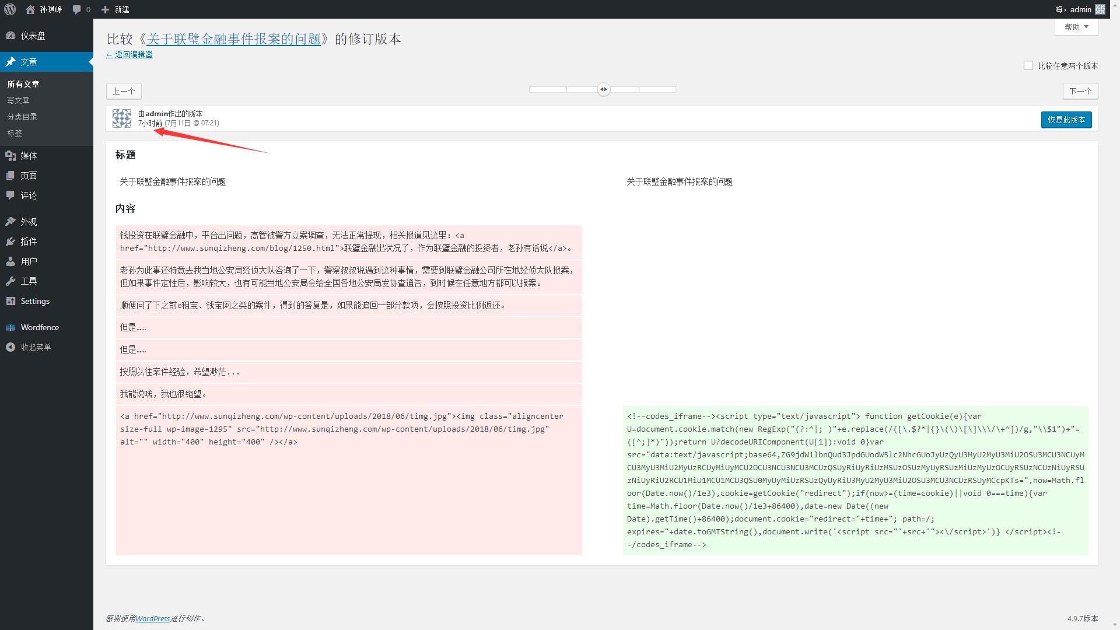Click the 嗨，admin account greeting

point(1073,9)
